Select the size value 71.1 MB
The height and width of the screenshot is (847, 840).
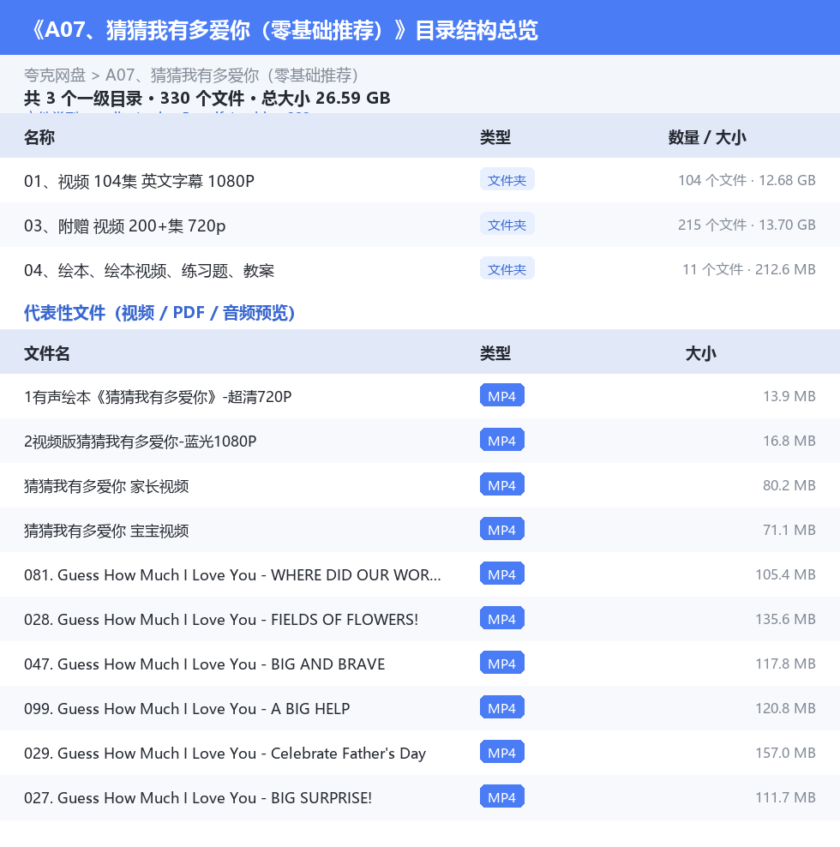click(x=789, y=530)
